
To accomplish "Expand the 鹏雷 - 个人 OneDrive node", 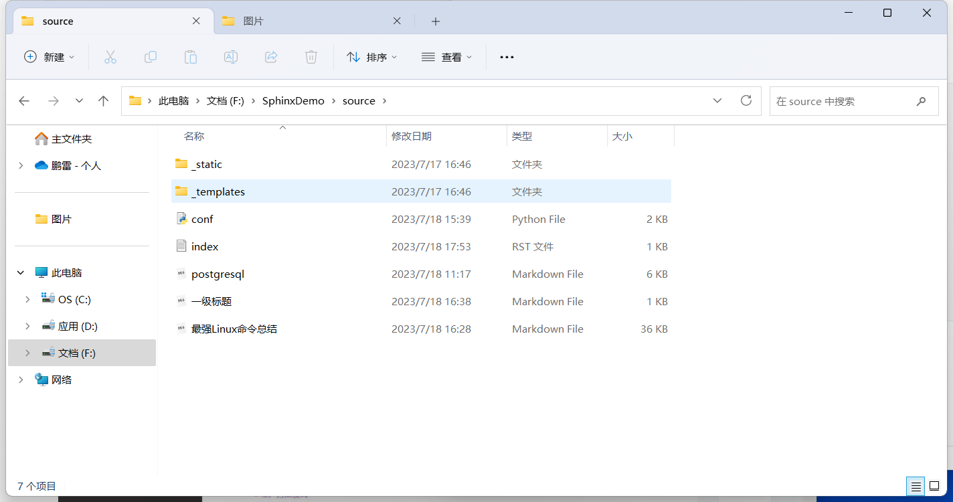I will (21, 165).
